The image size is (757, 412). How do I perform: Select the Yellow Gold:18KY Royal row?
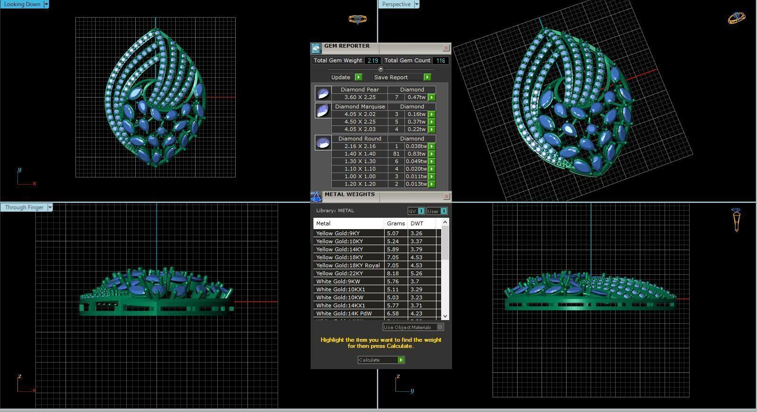(377, 265)
